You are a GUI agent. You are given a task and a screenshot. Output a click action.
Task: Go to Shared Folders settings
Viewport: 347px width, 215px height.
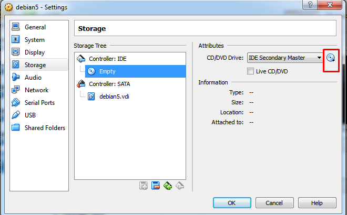pyautogui.click(x=44, y=128)
